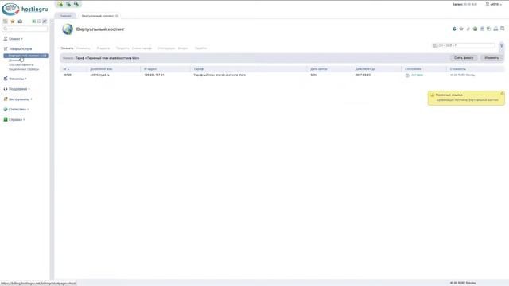Open Домены in the sidebar
This screenshot has height=286, width=509.
pos(14,60)
